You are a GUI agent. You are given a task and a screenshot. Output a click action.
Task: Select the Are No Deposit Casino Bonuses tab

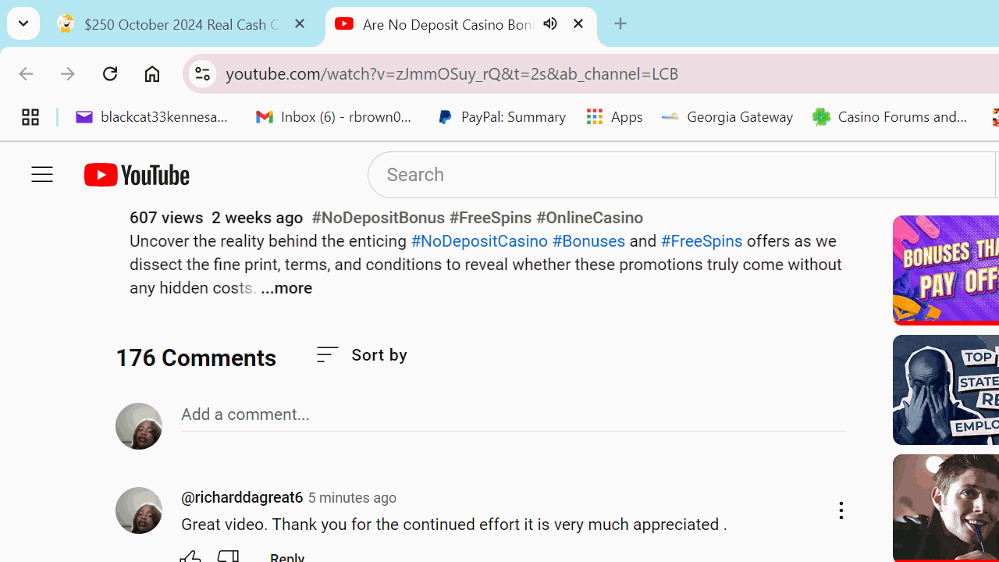tap(460, 24)
